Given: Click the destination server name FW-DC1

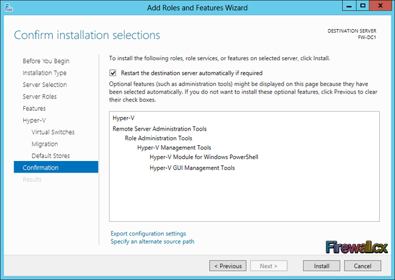Looking at the screenshot, I should 367,37.
